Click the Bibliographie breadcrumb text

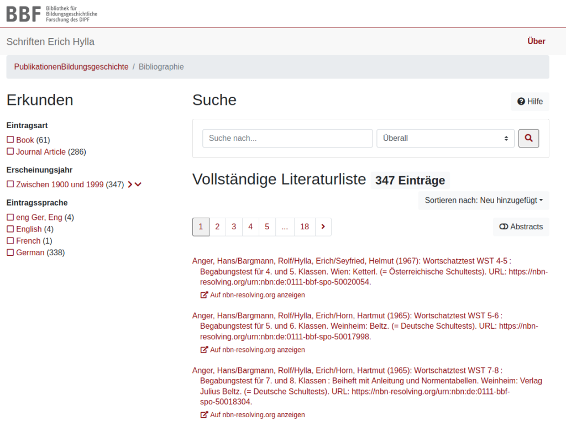coord(161,67)
